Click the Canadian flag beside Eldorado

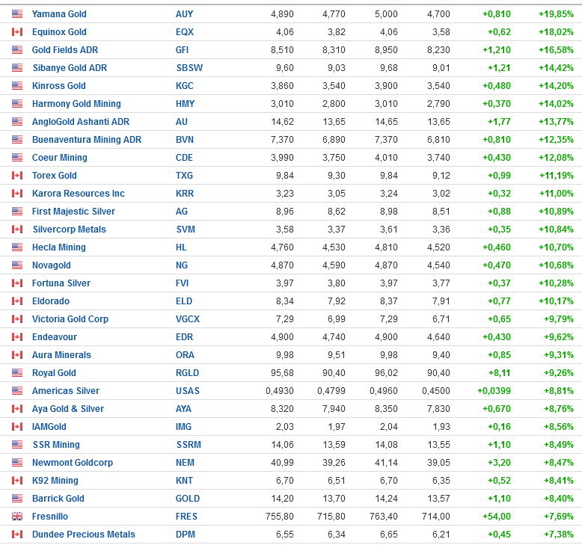(x=17, y=301)
